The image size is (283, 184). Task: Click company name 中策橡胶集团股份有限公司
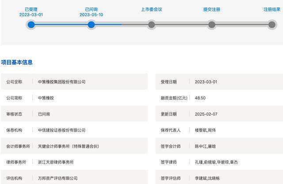click(62, 82)
